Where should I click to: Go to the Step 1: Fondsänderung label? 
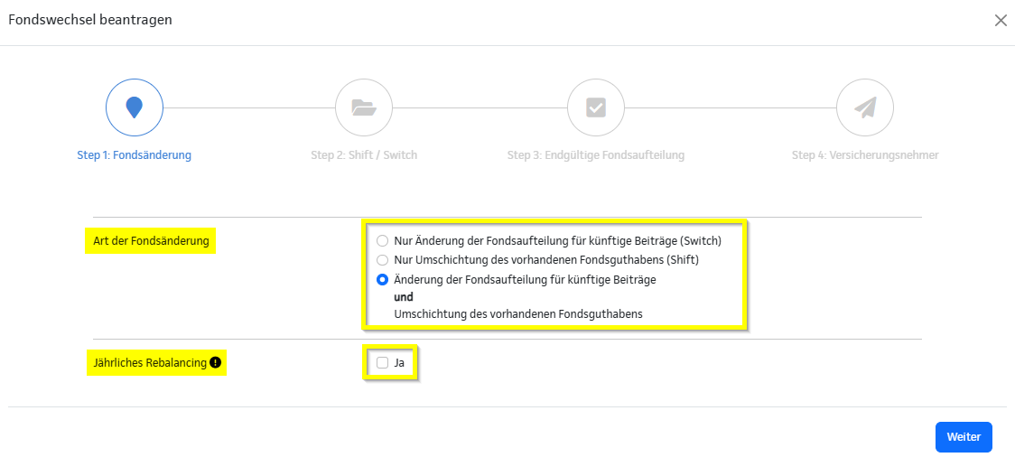(135, 155)
